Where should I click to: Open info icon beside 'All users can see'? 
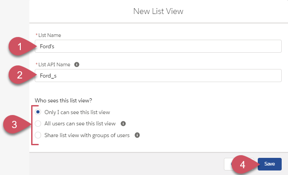(x=123, y=124)
